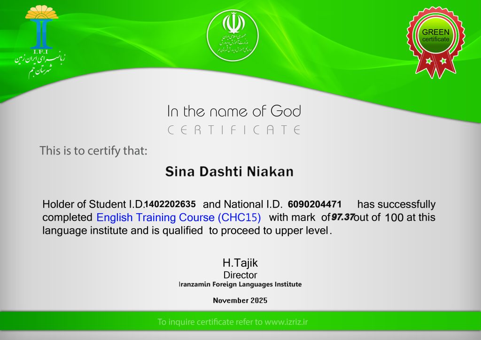Open the blue English Training Course (CHC15) text
Viewport: 481px width, 340px height.
(178, 217)
